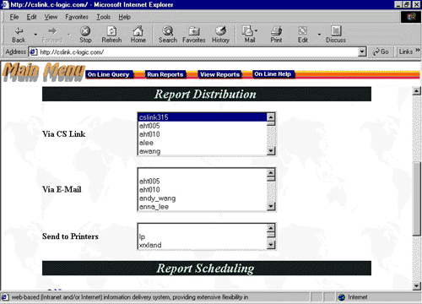Viewport: 422px width, 304px height.
Task: Open the address bar dropdown arrow
Action: pos(362,52)
